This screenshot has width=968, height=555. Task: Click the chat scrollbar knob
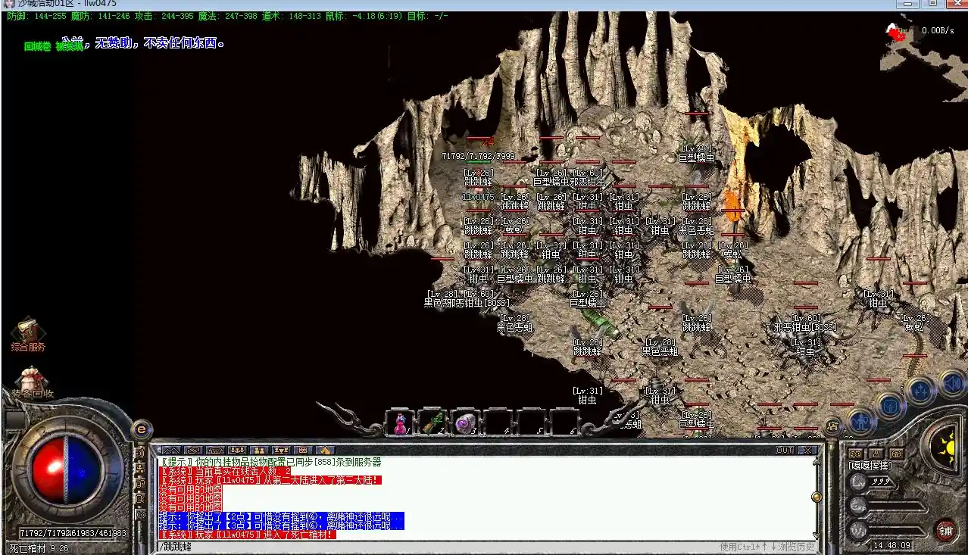816,497
